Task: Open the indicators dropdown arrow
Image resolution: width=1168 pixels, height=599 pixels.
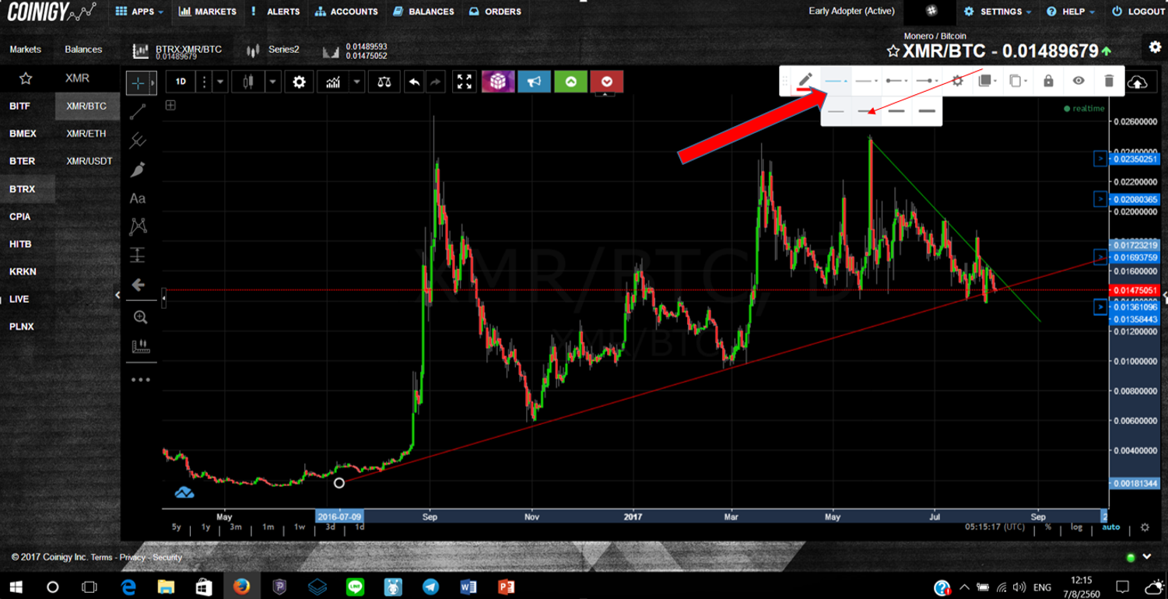Action: coord(356,82)
